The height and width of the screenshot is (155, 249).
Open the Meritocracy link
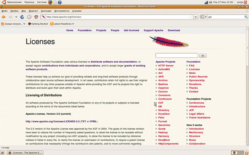click(x=196, y=133)
